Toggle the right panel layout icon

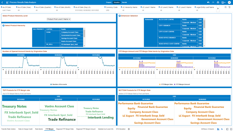tap(231, 129)
